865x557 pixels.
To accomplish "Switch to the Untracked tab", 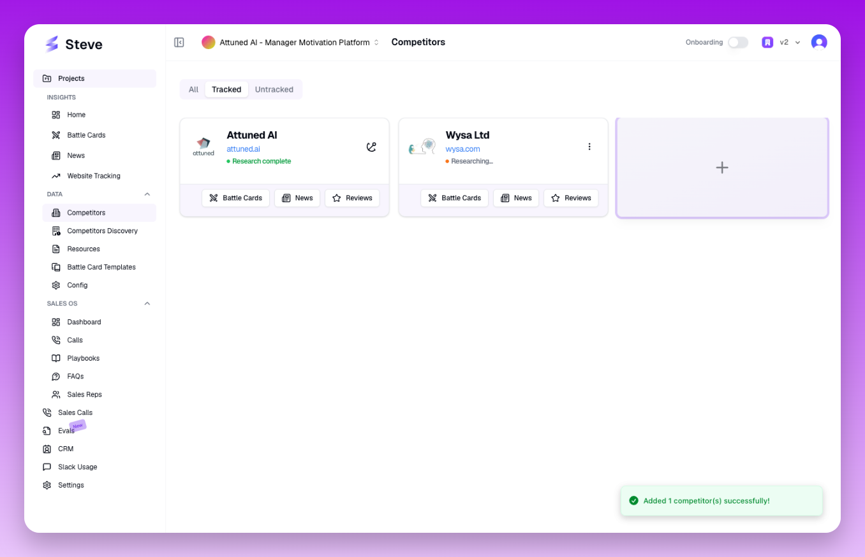I will pos(274,90).
